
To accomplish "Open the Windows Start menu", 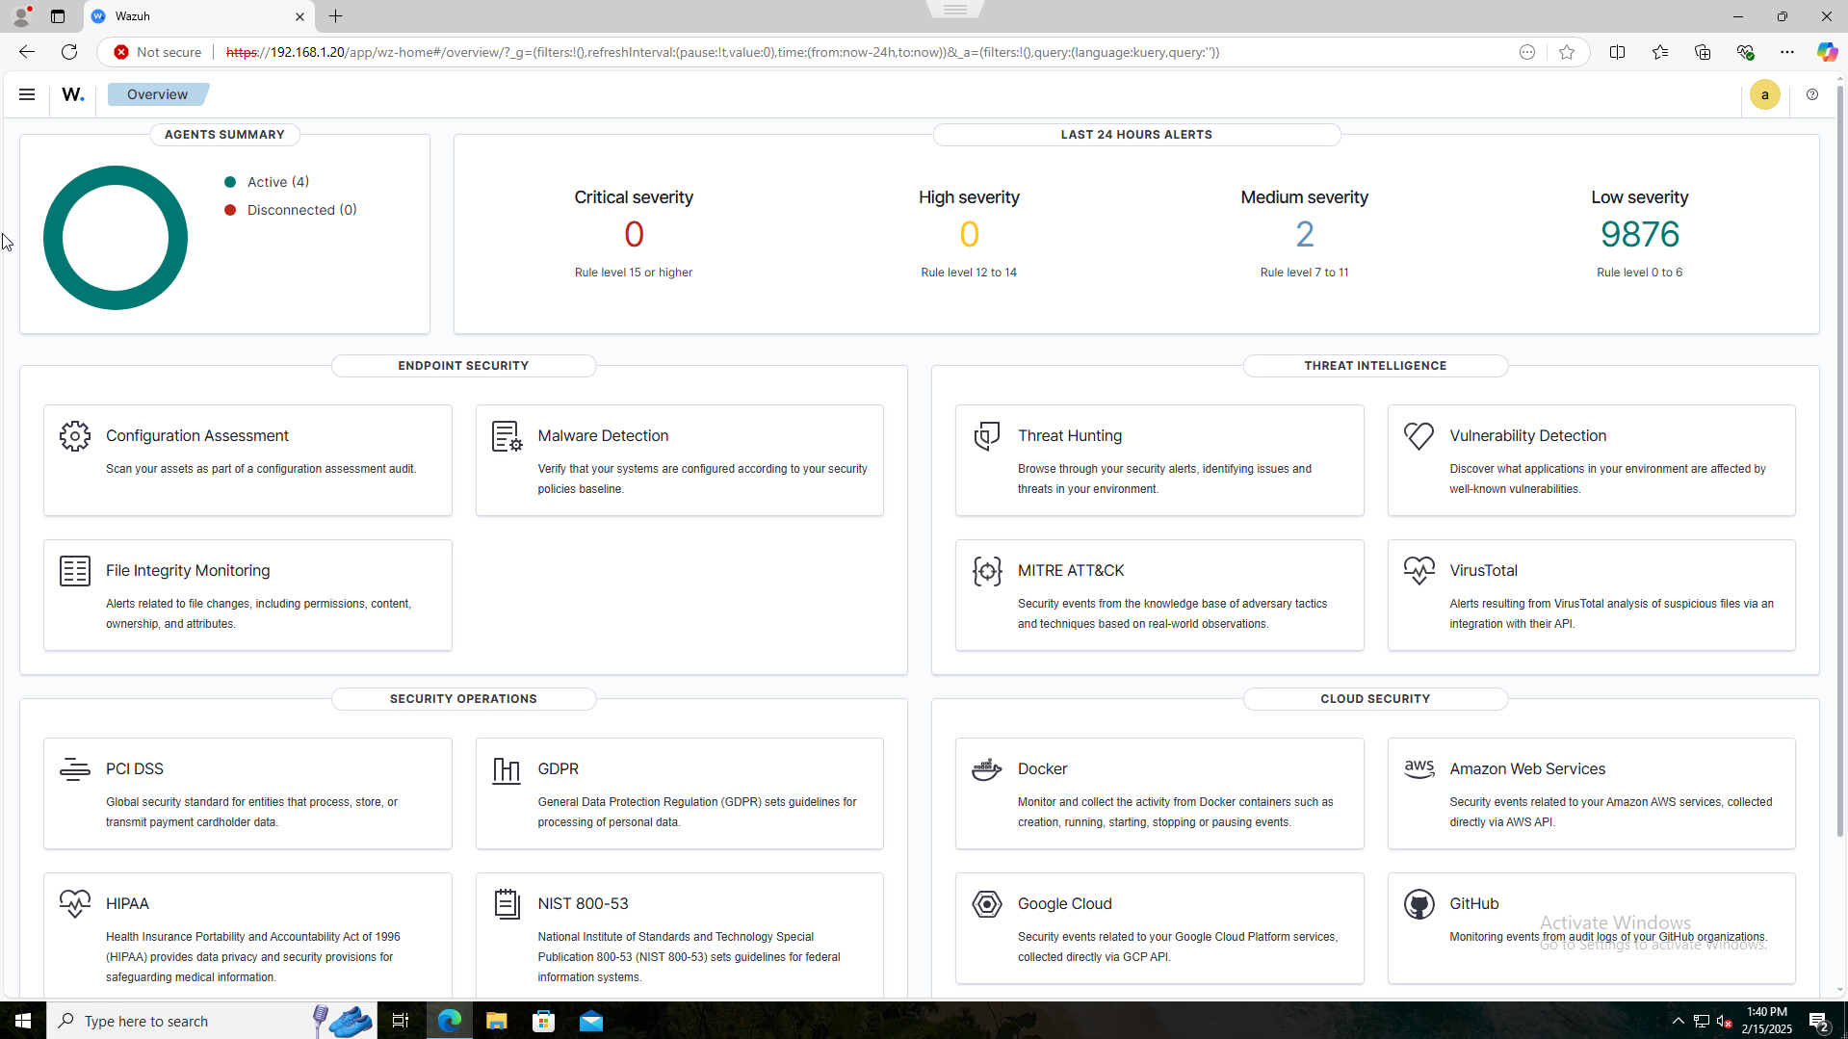I will (x=23, y=1021).
